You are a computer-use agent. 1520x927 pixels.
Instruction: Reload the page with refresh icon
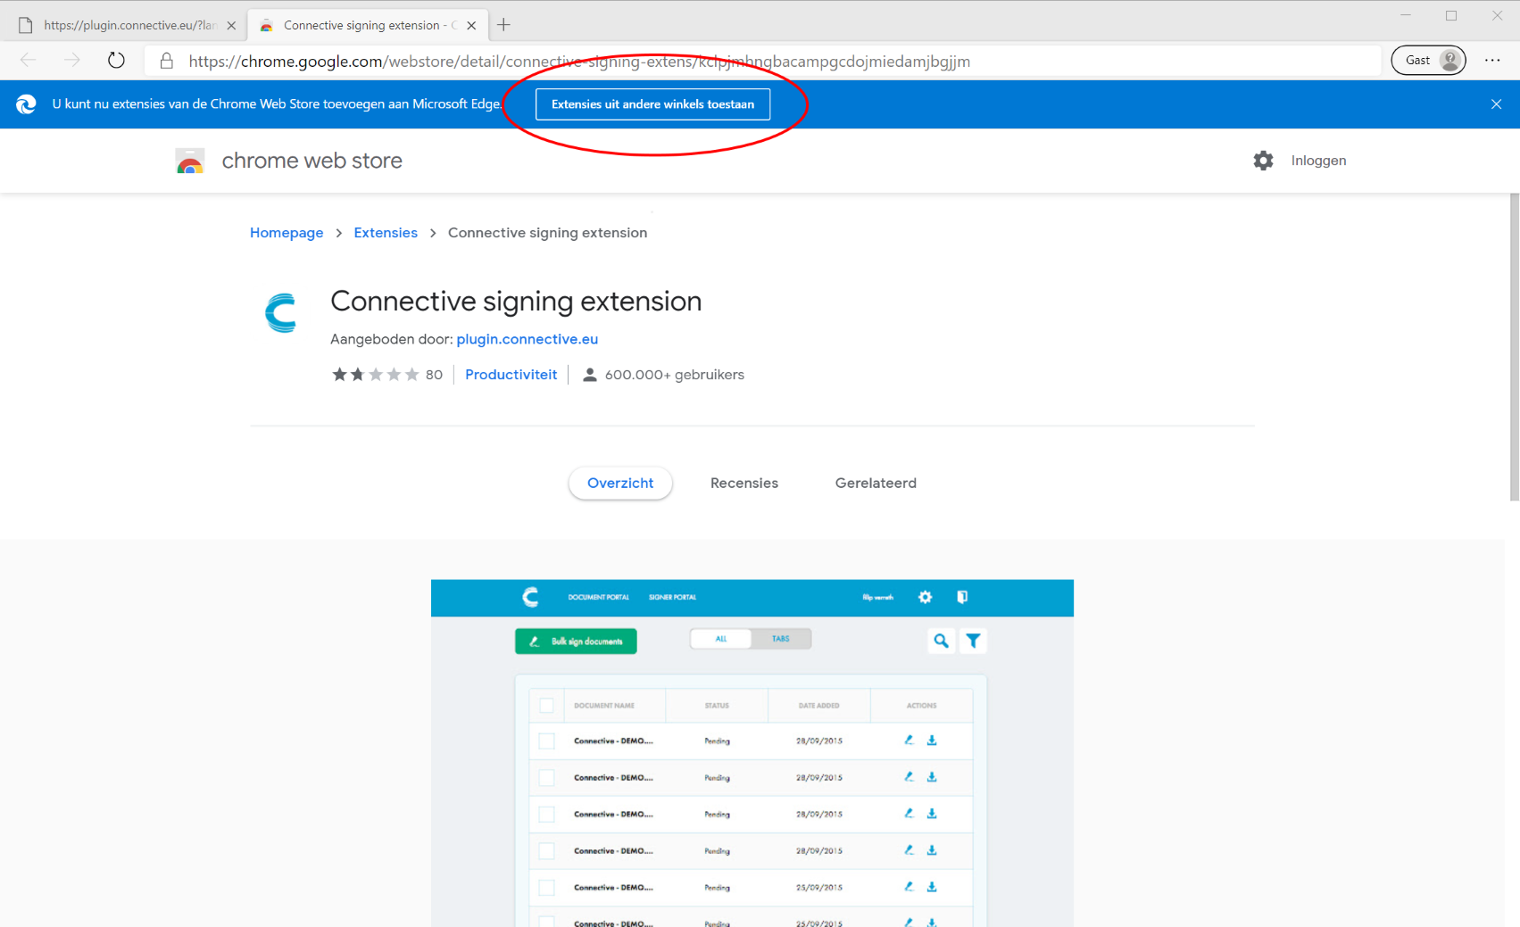click(x=116, y=61)
